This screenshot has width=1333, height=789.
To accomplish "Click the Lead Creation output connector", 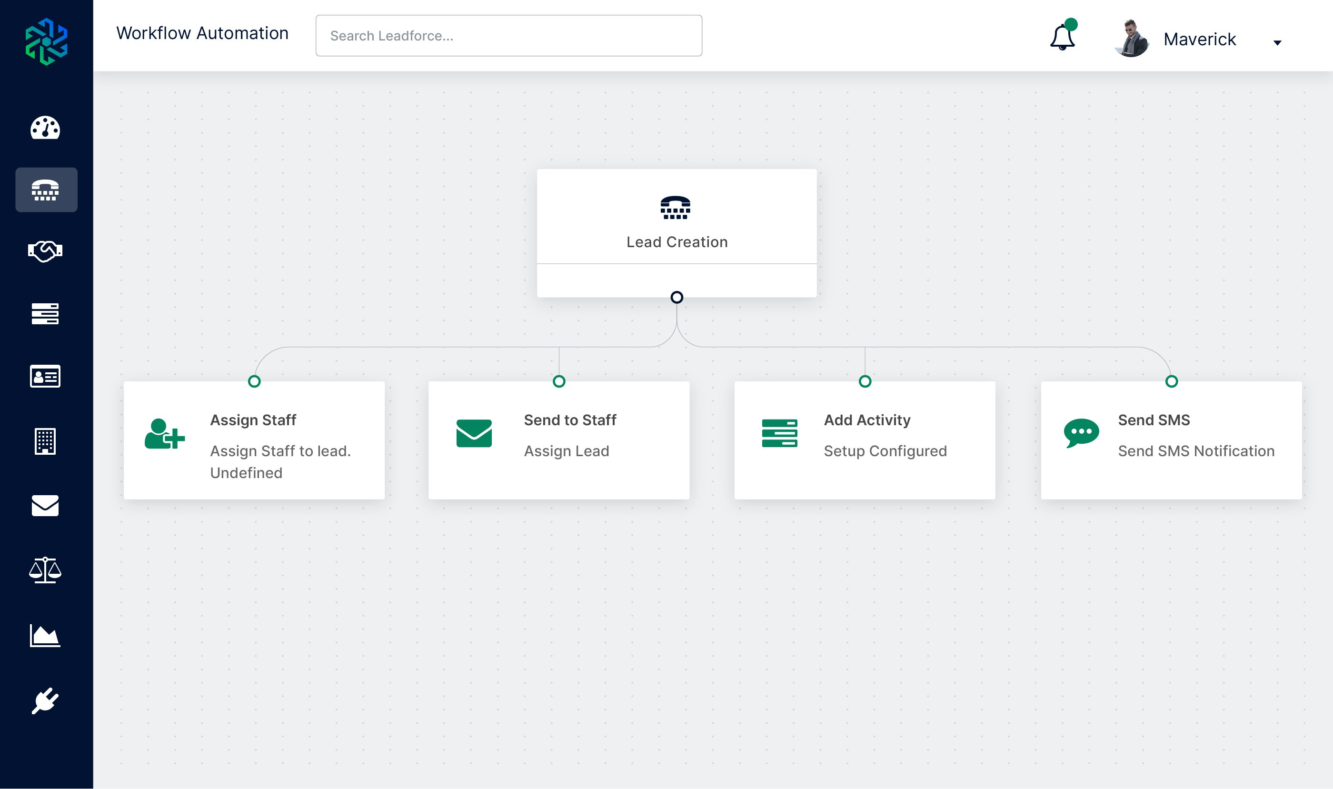I will [x=676, y=297].
